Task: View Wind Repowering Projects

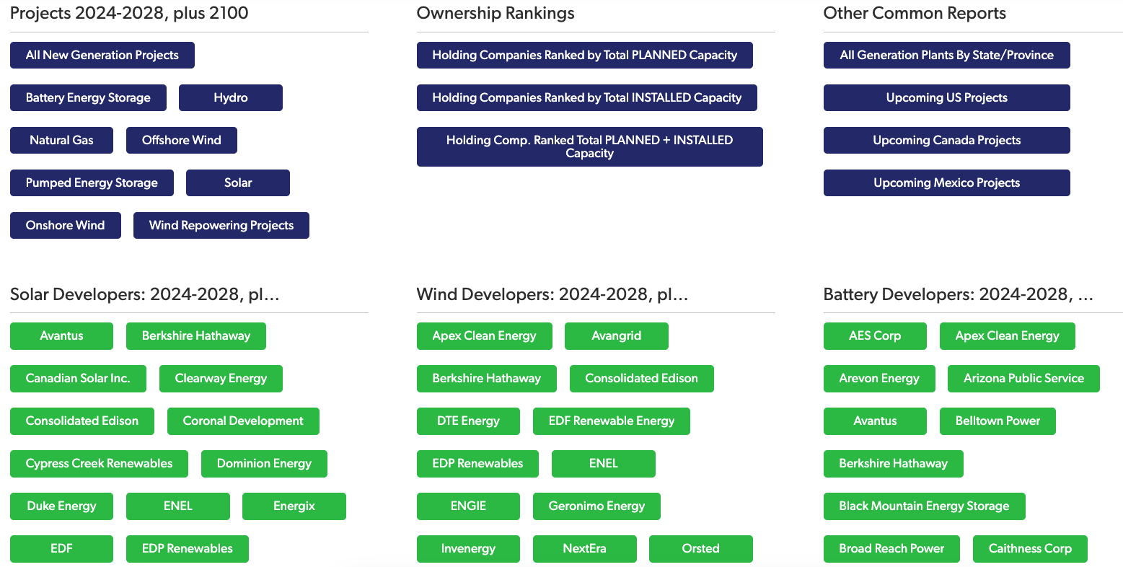Action: click(221, 225)
